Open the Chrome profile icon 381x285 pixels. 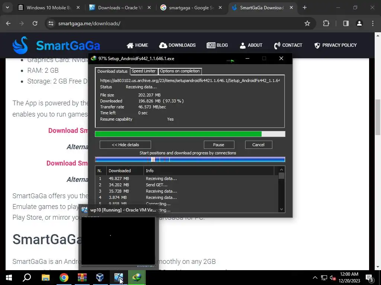coord(359,23)
